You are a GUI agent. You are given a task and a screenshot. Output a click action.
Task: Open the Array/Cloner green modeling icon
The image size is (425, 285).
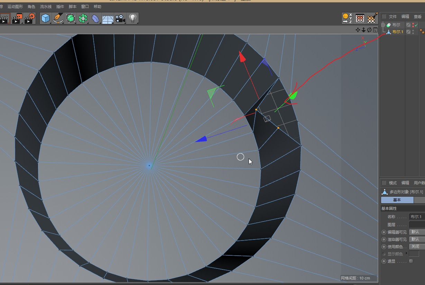(x=83, y=18)
